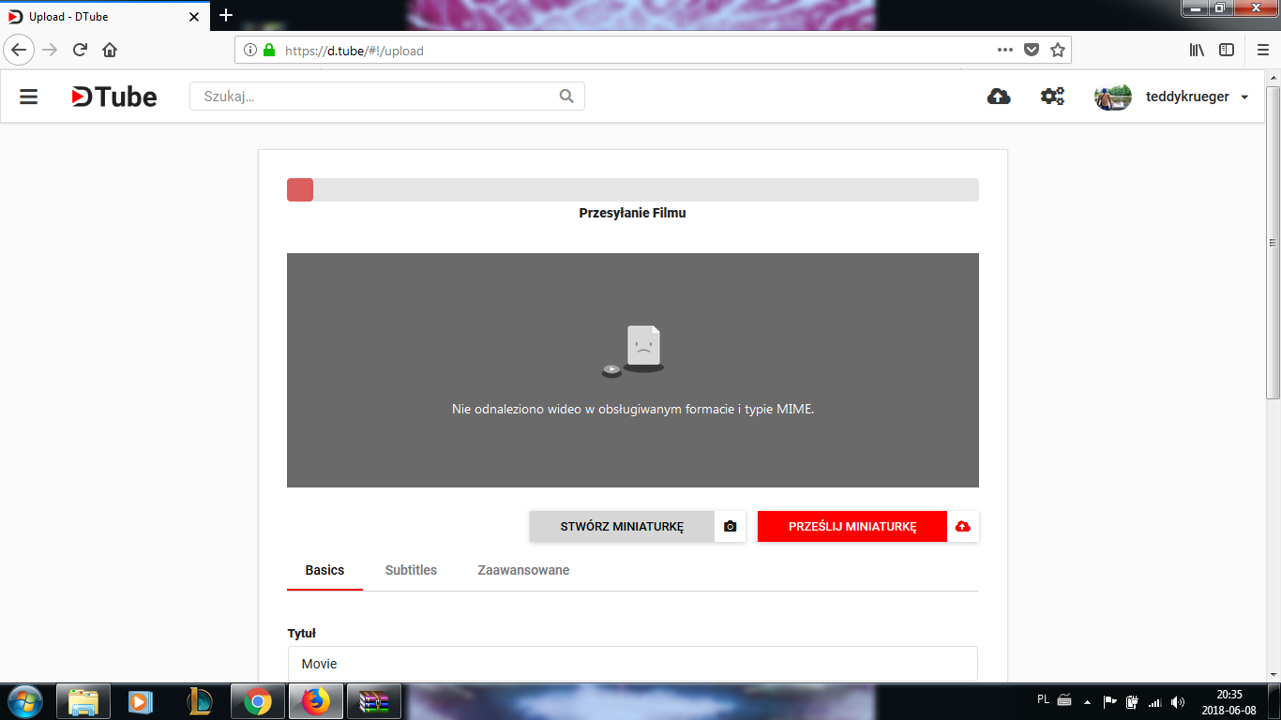
Task: Click the PL language indicator in tray
Action: (1044, 699)
